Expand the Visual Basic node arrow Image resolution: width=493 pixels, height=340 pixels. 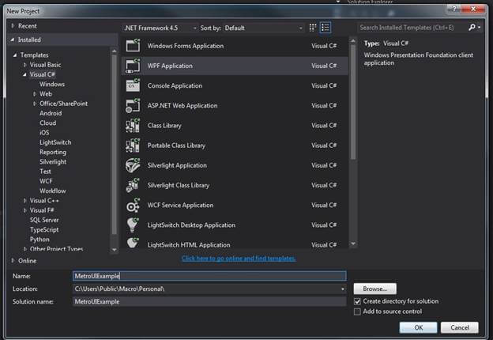(24, 65)
